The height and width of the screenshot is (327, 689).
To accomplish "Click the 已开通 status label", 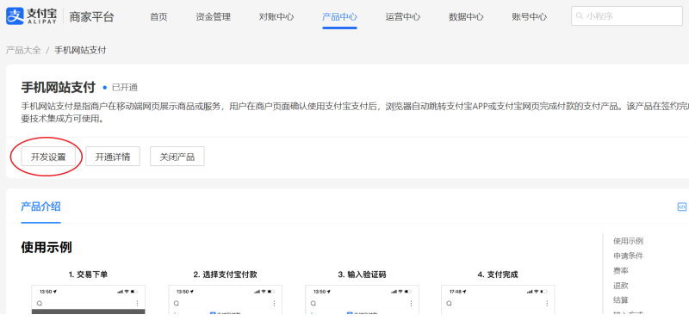I will pos(125,88).
